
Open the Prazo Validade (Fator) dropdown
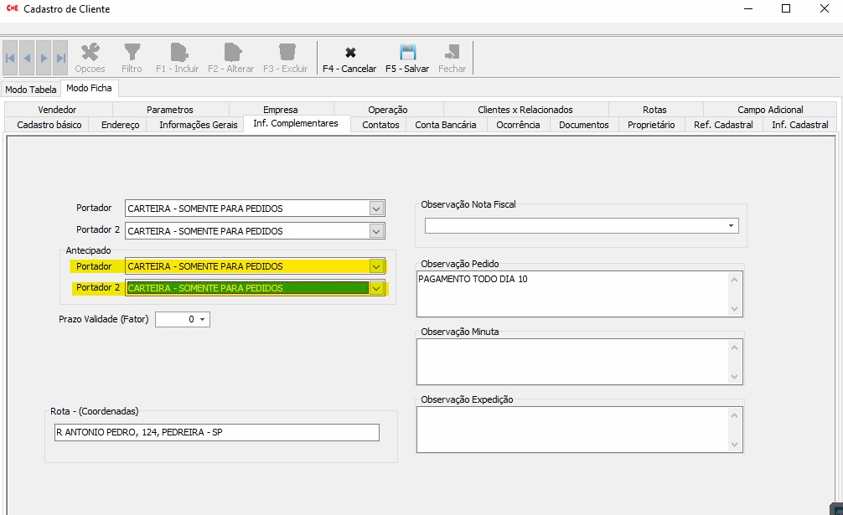click(202, 319)
